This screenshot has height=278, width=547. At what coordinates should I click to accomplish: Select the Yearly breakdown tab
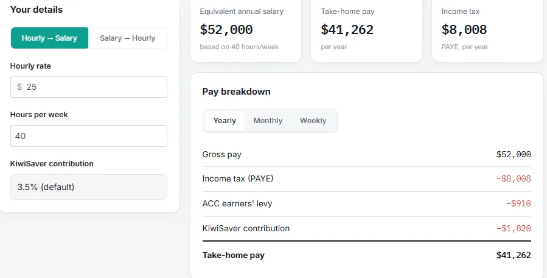225,121
